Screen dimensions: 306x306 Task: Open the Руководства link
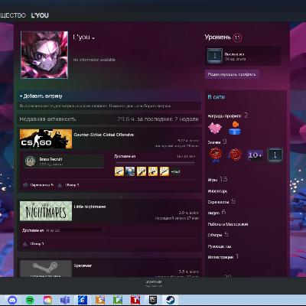coord(220,246)
